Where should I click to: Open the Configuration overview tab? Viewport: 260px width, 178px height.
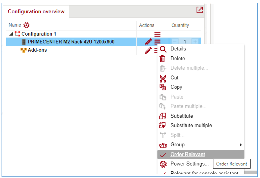[36, 11]
